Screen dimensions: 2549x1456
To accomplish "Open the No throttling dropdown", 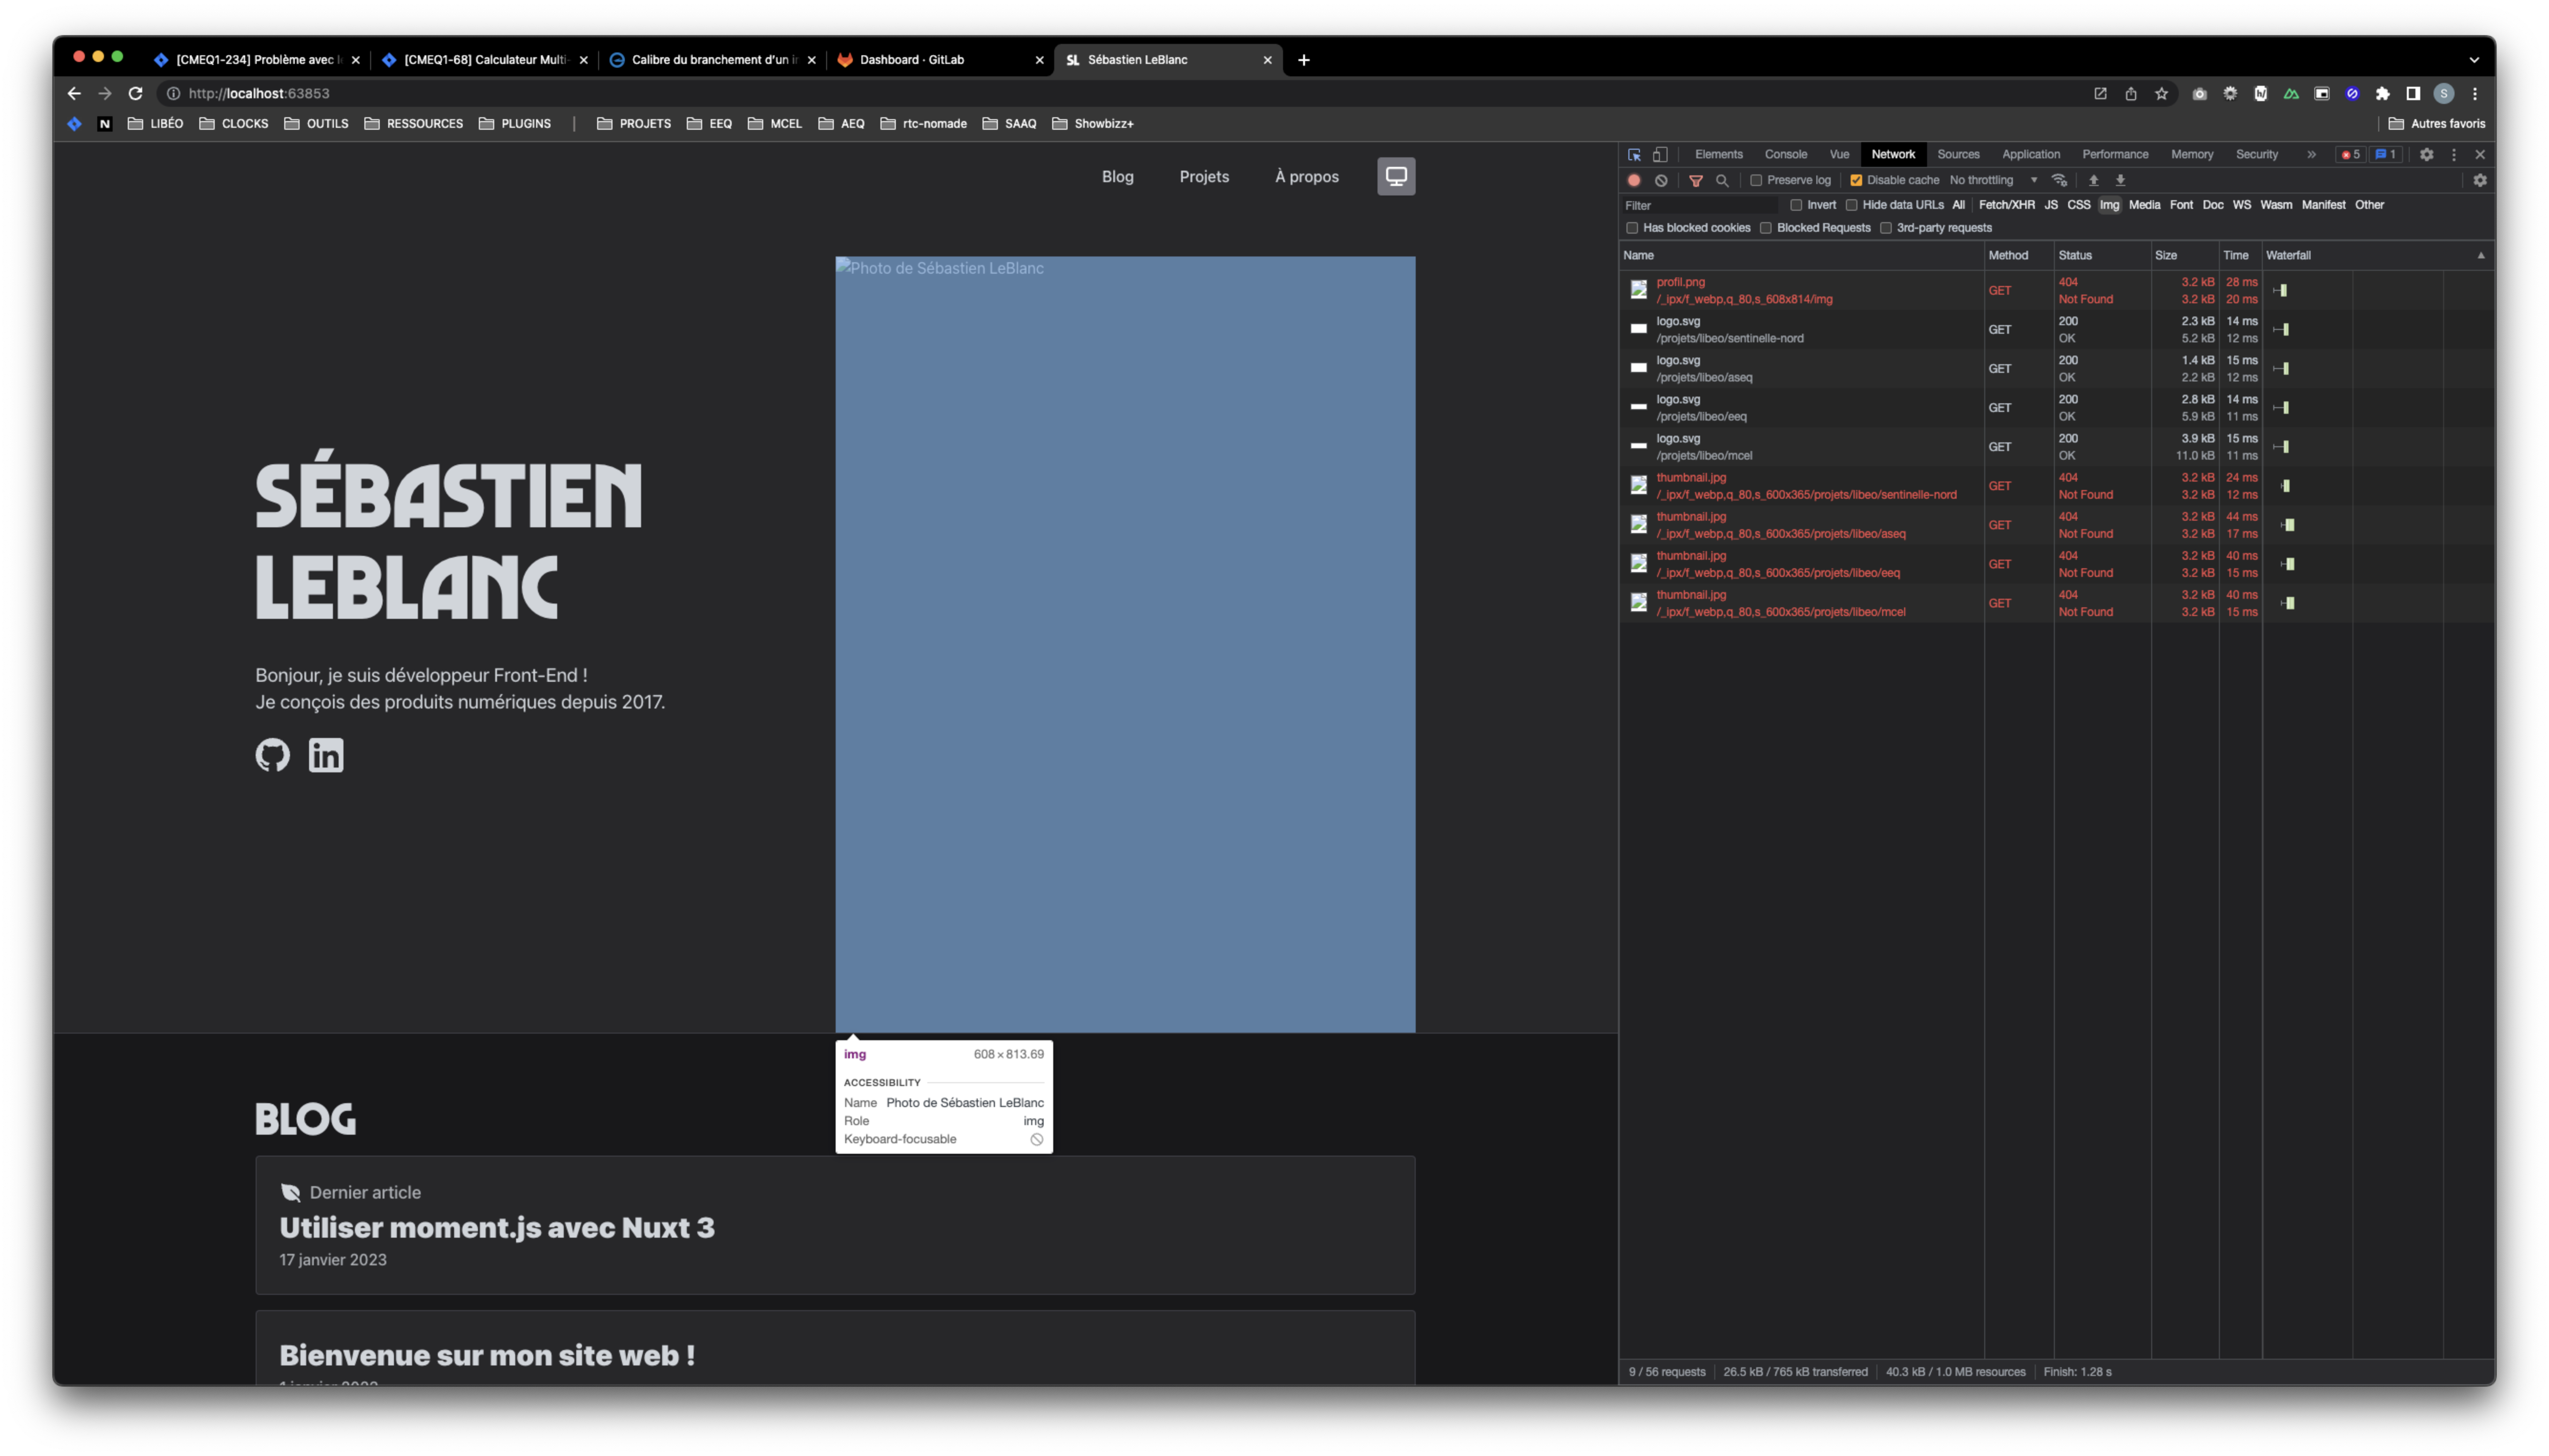I will 1993,181.
